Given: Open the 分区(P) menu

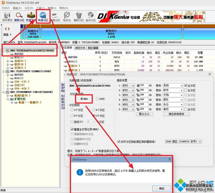Looking at the screenshot, I should (29, 8).
